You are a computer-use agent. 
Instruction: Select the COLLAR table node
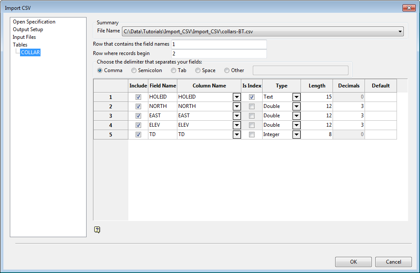pos(30,52)
